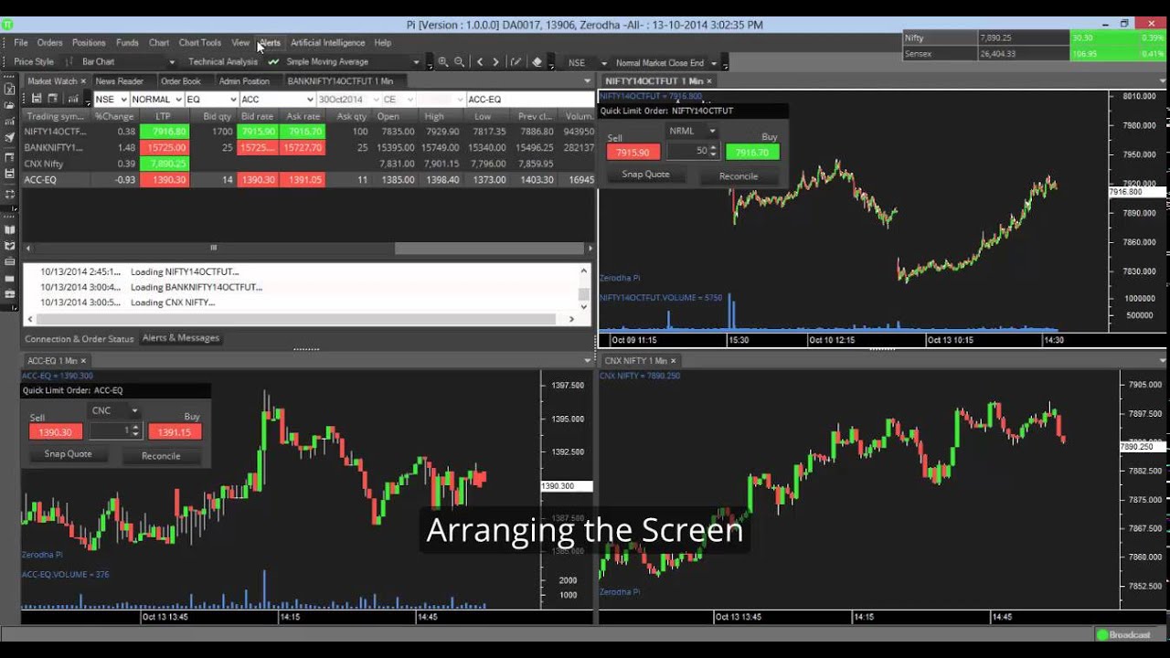Click the scroll chart right arrow
Screen dimensions: 1170x658
click(x=495, y=62)
